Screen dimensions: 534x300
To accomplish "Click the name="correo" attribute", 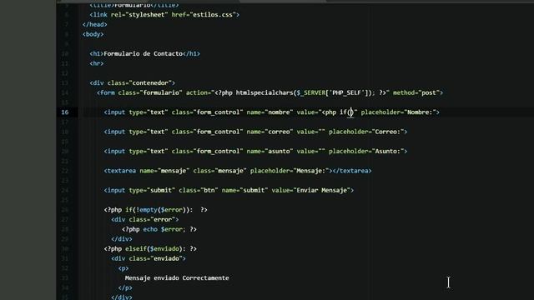I will pos(270,132).
